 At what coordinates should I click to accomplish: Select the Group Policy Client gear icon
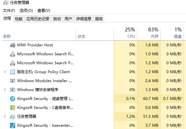point(13,72)
